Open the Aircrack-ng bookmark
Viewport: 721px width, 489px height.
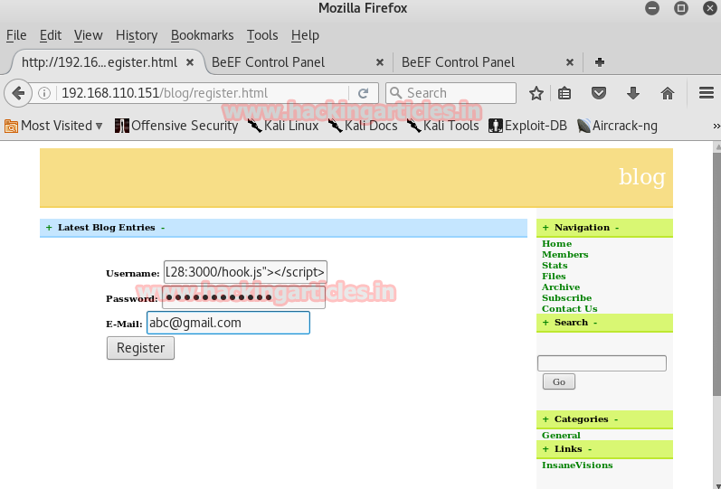(x=617, y=126)
